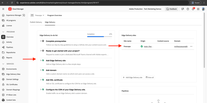Expand Configure the CDN step
The width and height of the screenshot is (207, 103).
coord(41,90)
